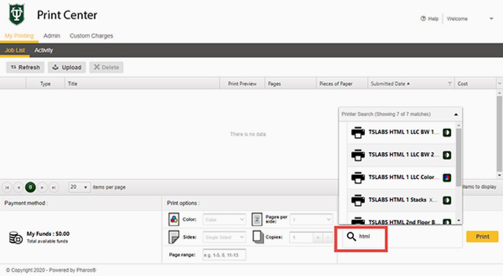The image size is (503, 276).
Task: Select the TSLABS HTML 1 LLC Color printer
Action: (402, 177)
